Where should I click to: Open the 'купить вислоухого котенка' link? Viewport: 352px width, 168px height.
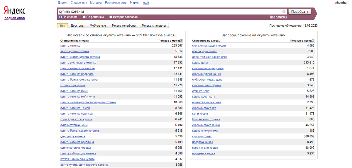click(x=78, y=63)
